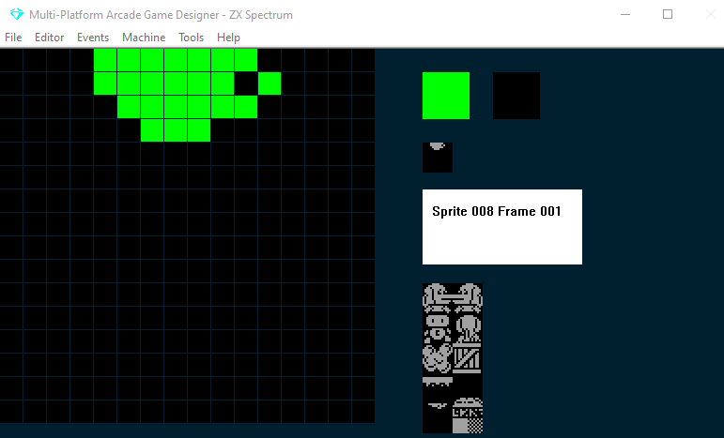Pick the left-facing creature sprite in the top row of the sheet
724x438 pixels.
point(438,298)
